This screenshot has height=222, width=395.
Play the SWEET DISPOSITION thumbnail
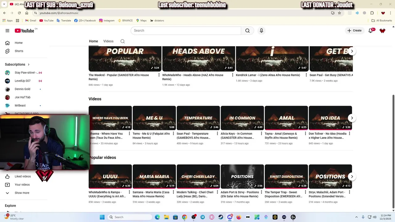pyautogui.click(x=286, y=177)
